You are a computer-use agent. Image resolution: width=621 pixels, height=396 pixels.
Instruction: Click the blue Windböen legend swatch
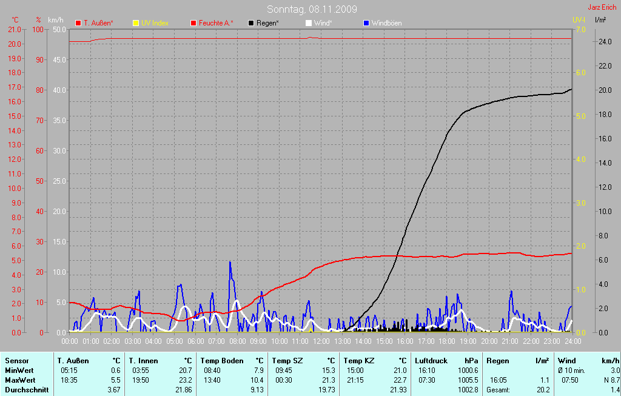coord(366,23)
